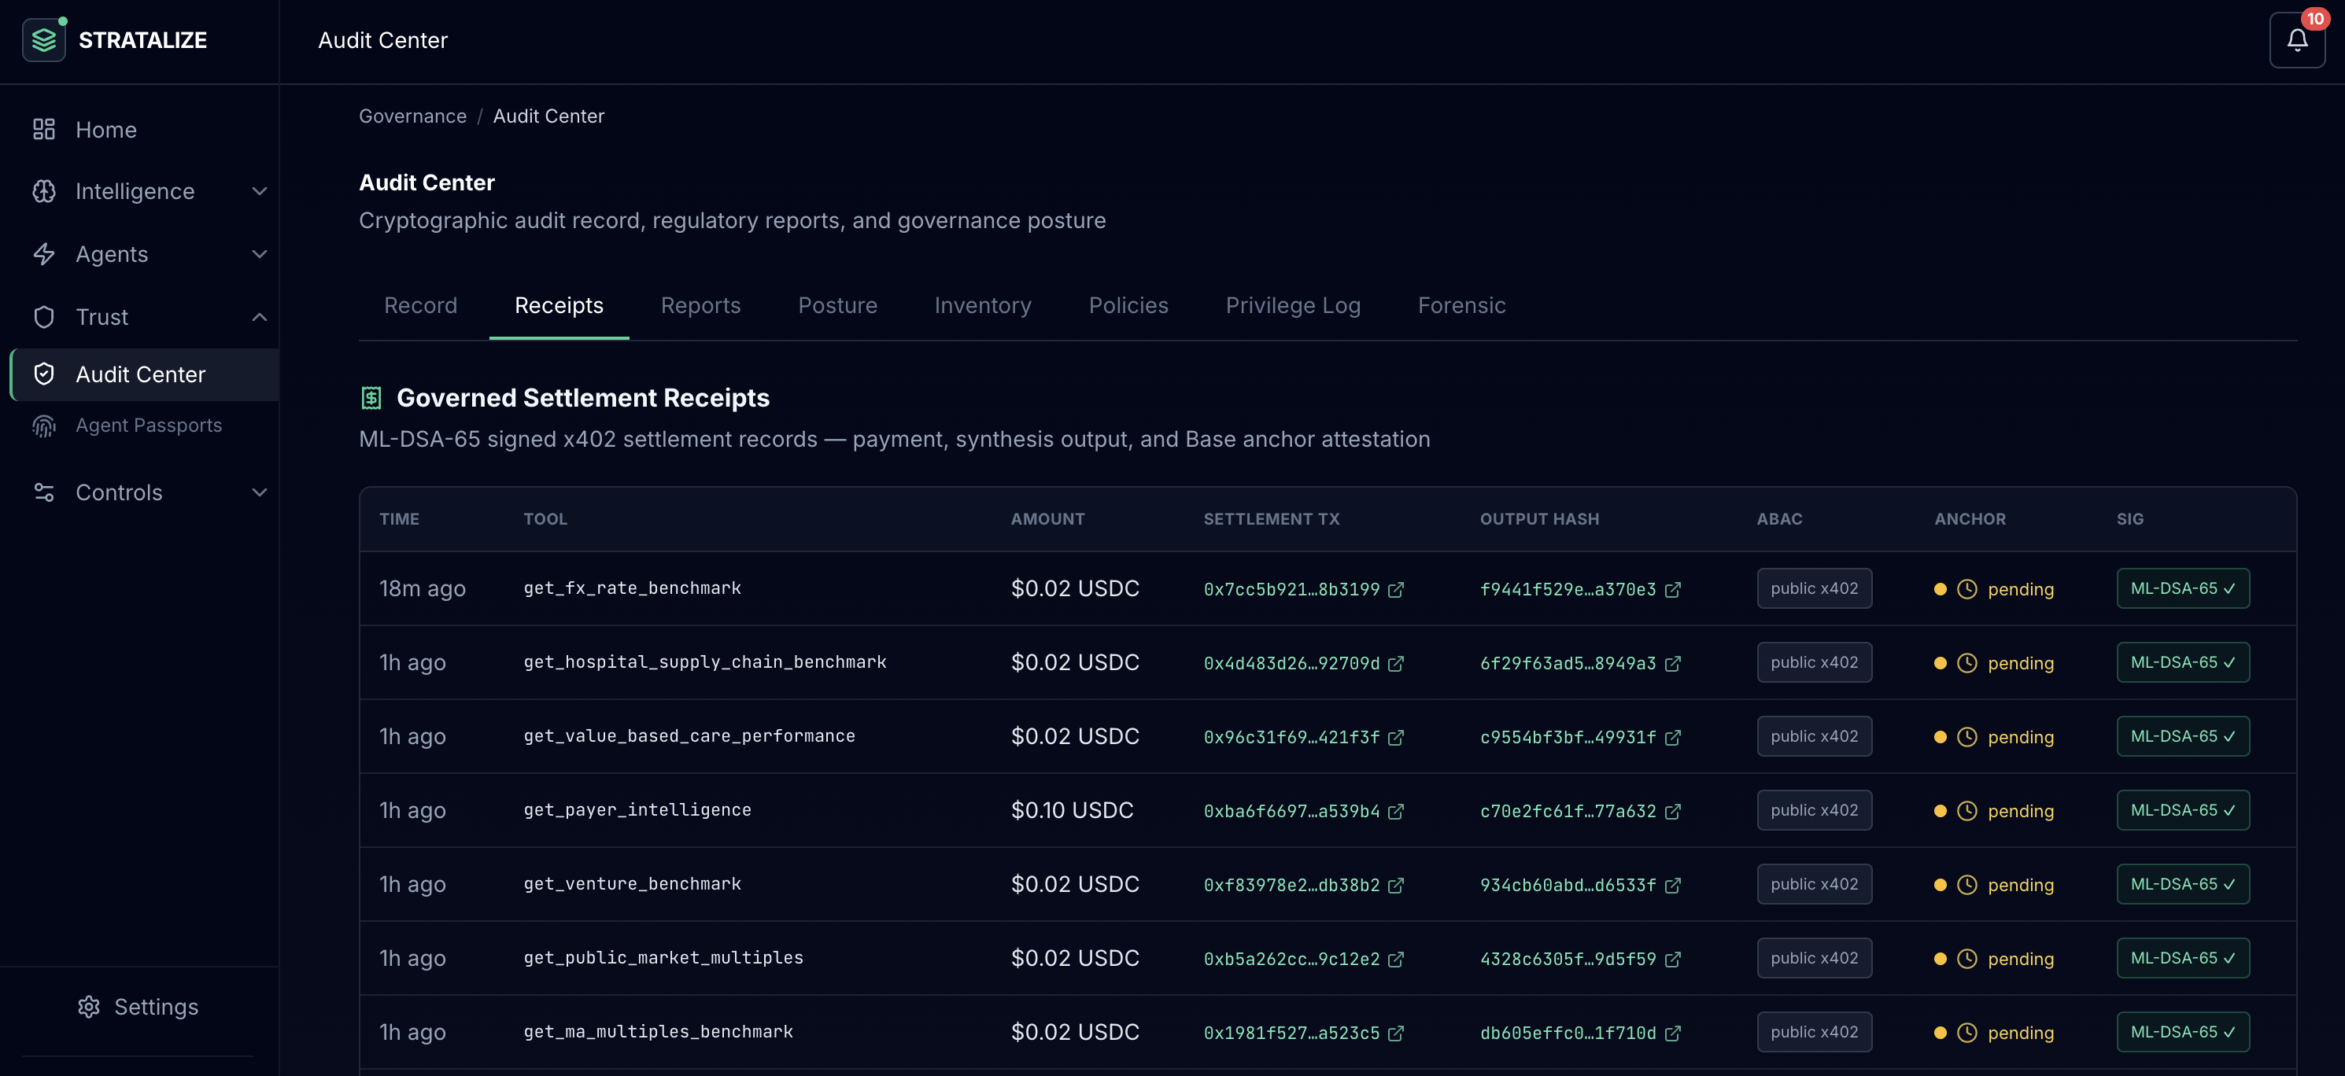The image size is (2345, 1076).
Task: Open external link for tx 0xba6f6697…a539b4
Action: (1395, 810)
